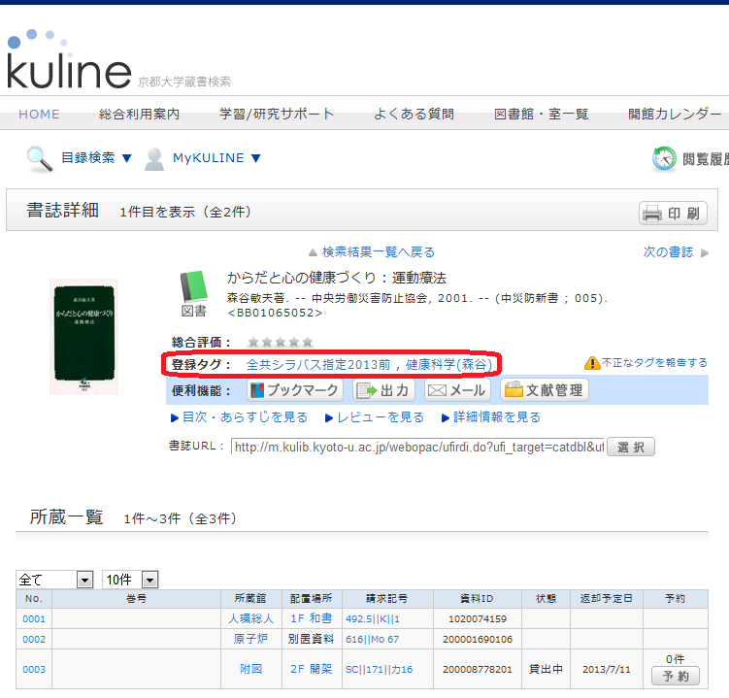The image size is (729, 698).
Task: Open the 全て holdings filter dropdown
Action: tap(54, 580)
